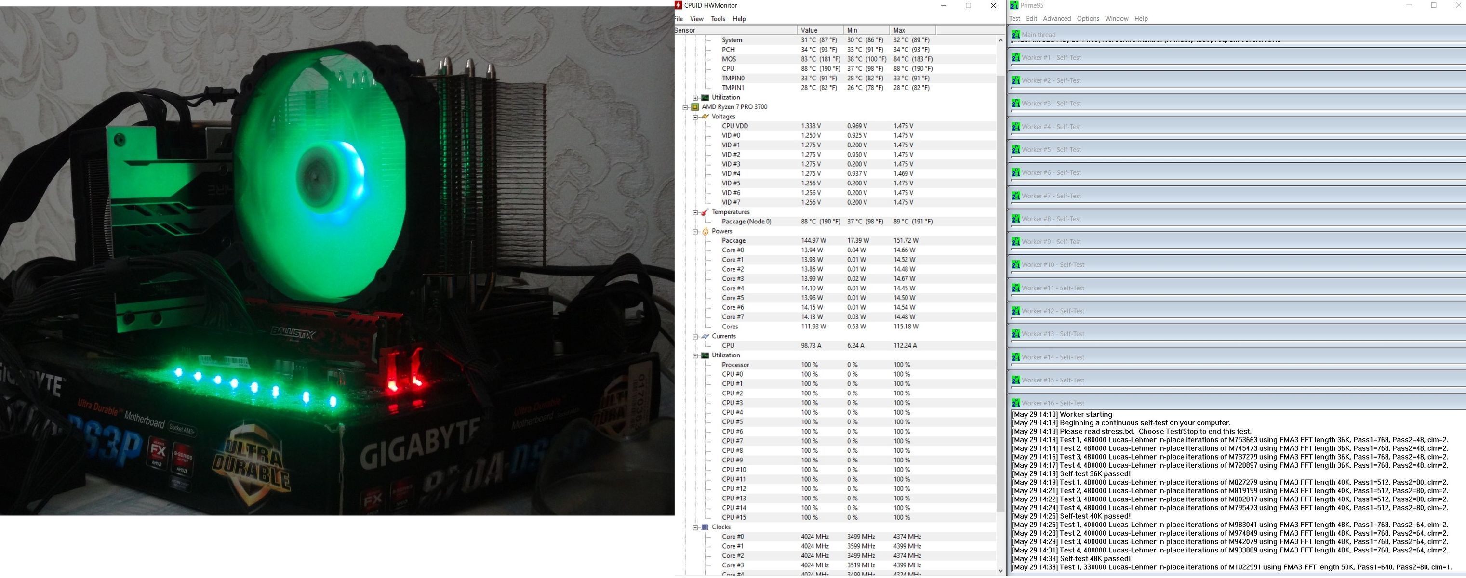
Task: Click the HWMonitor scroll down arrow
Action: [x=1000, y=571]
